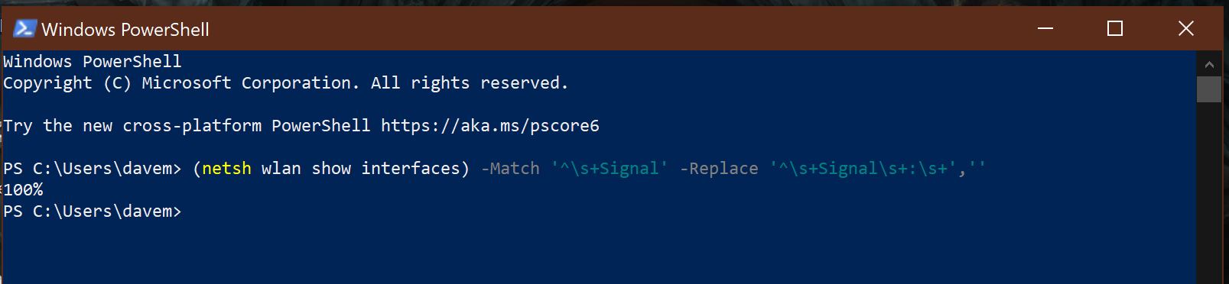The width and height of the screenshot is (1229, 284).
Task: Click the word interfaces in the command
Action: [410, 169]
